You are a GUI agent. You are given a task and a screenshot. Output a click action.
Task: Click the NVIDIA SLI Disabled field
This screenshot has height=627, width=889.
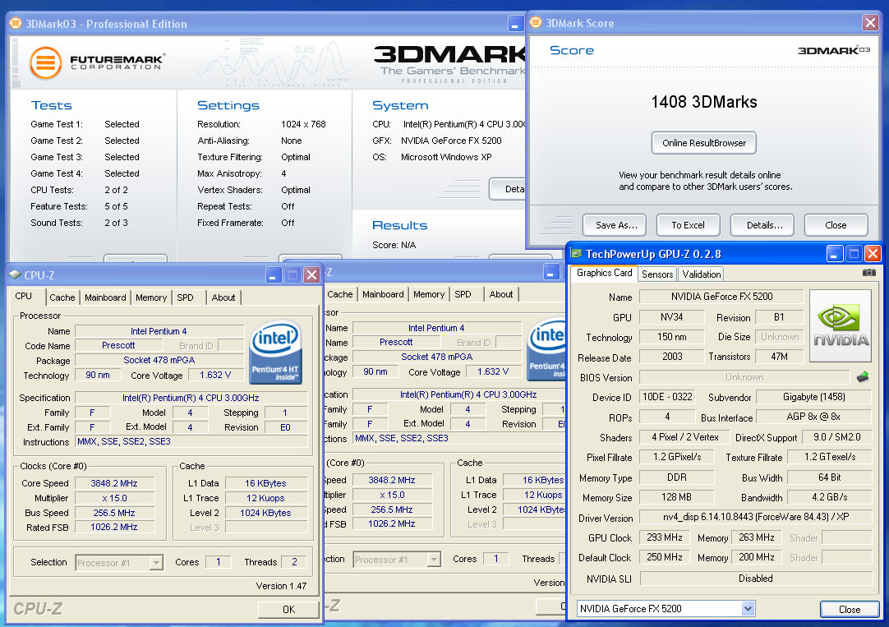(x=756, y=579)
